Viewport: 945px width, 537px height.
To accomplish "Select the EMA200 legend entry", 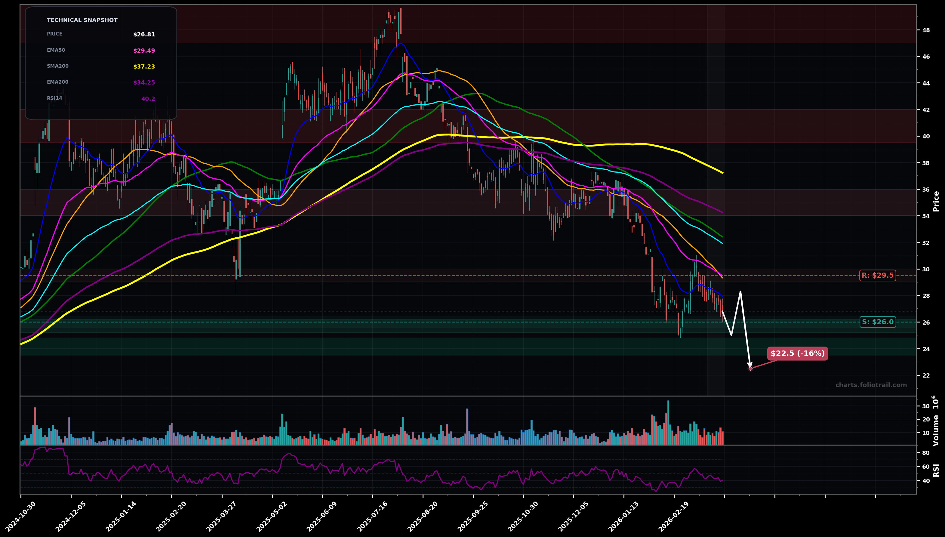I will [x=57, y=82].
